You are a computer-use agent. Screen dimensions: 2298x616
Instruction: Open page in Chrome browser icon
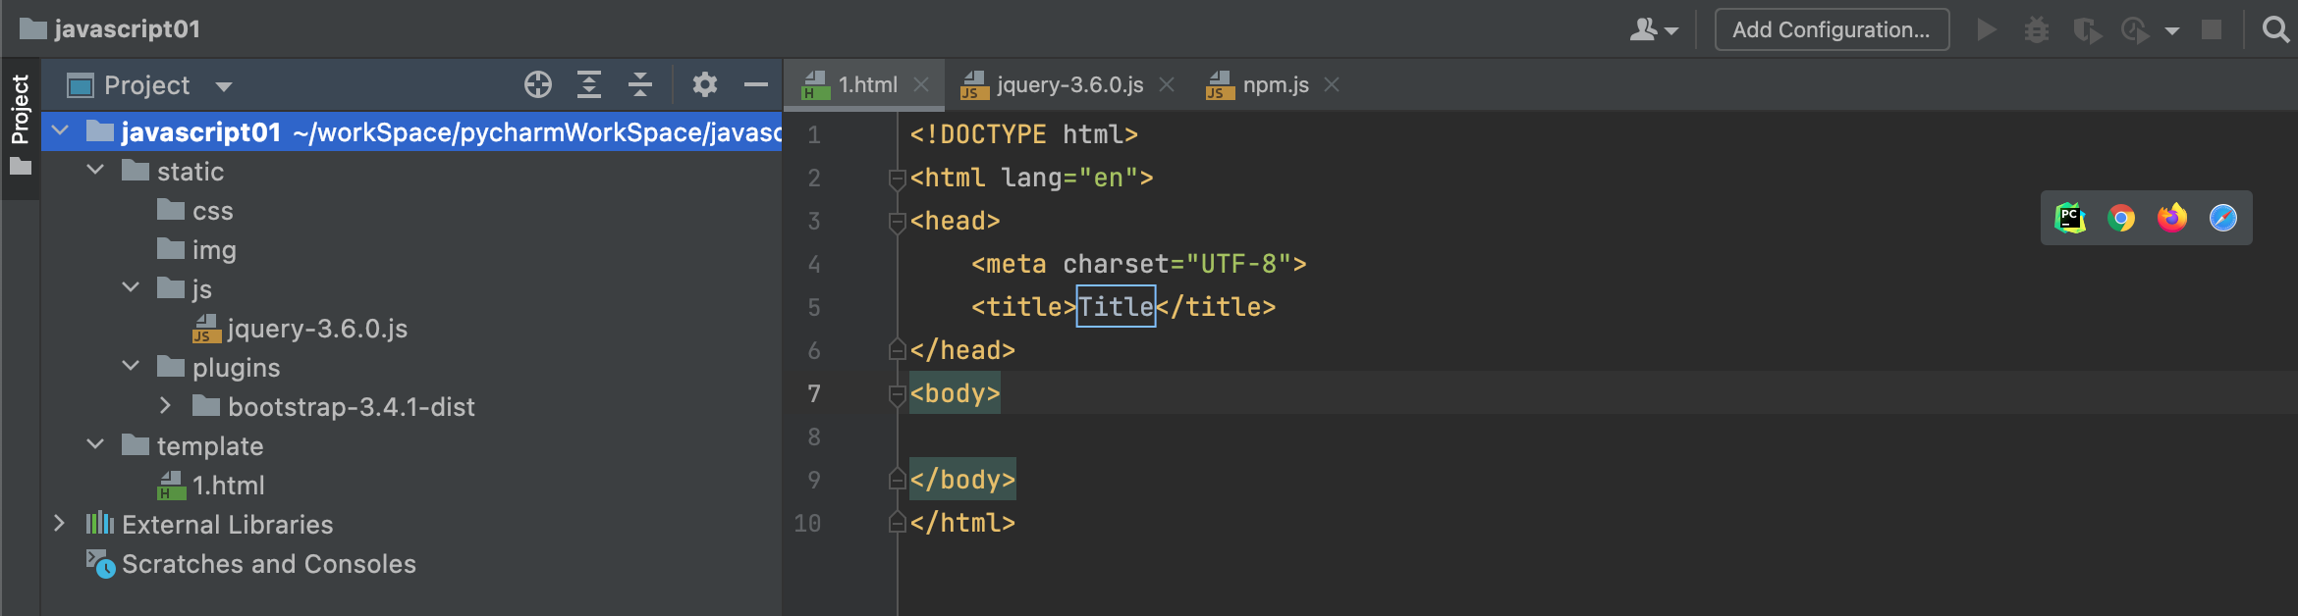[2121, 218]
